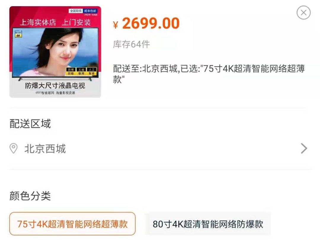The height and width of the screenshot is (240, 320).
Task: Click the 人工智能 feature badge
Action: click(x=92, y=72)
